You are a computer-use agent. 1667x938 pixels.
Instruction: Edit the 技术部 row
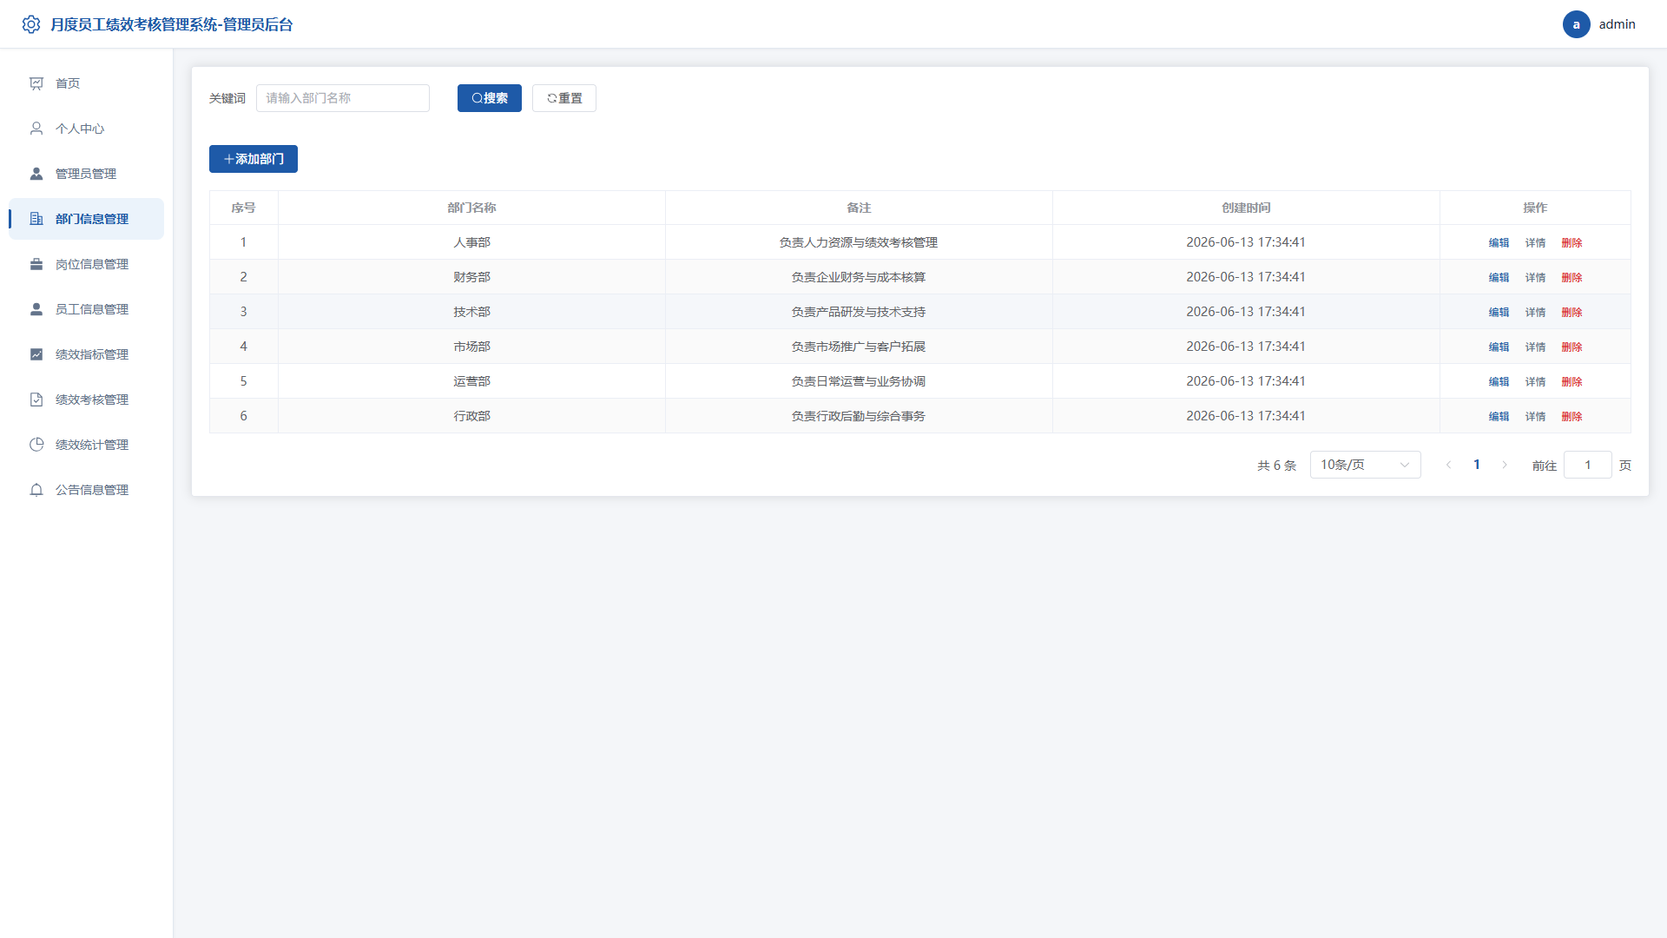click(1499, 313)
